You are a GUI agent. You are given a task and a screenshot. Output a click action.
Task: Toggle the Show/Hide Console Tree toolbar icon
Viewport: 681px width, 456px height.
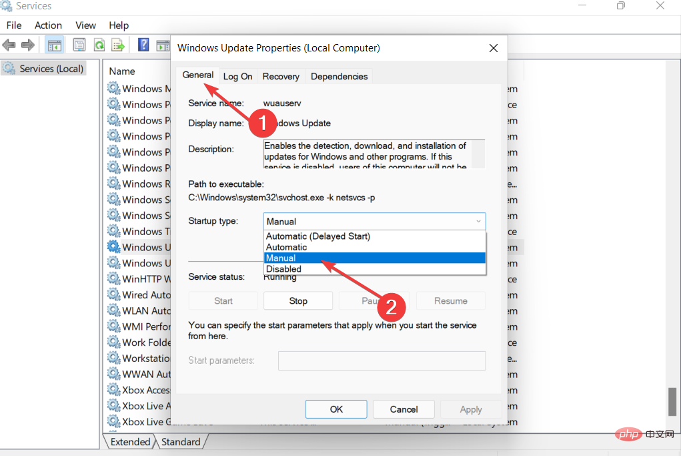54,45
